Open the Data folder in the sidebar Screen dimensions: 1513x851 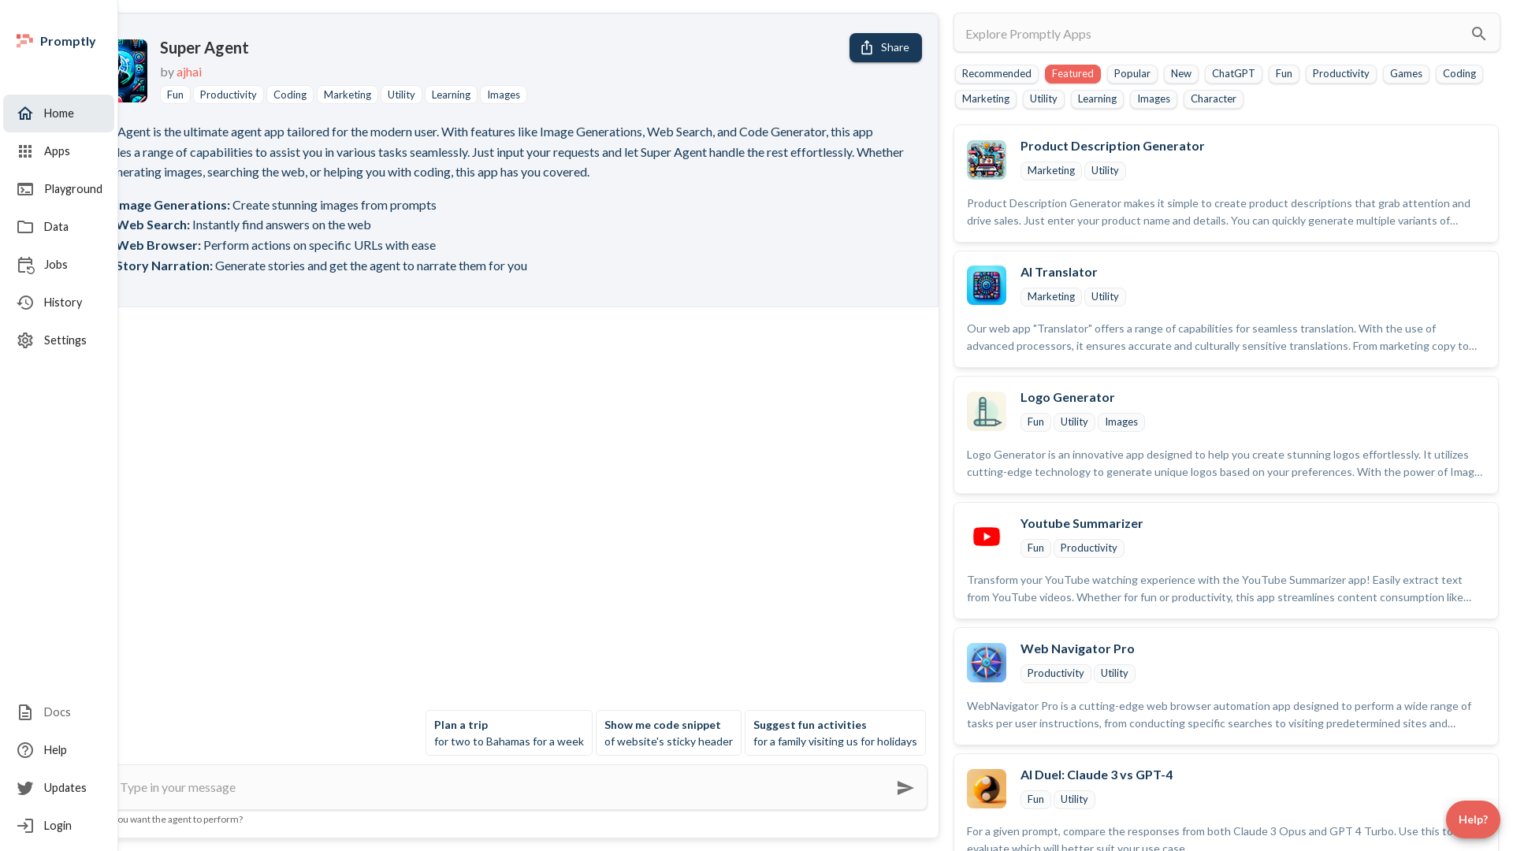click(x=58, y=227)
